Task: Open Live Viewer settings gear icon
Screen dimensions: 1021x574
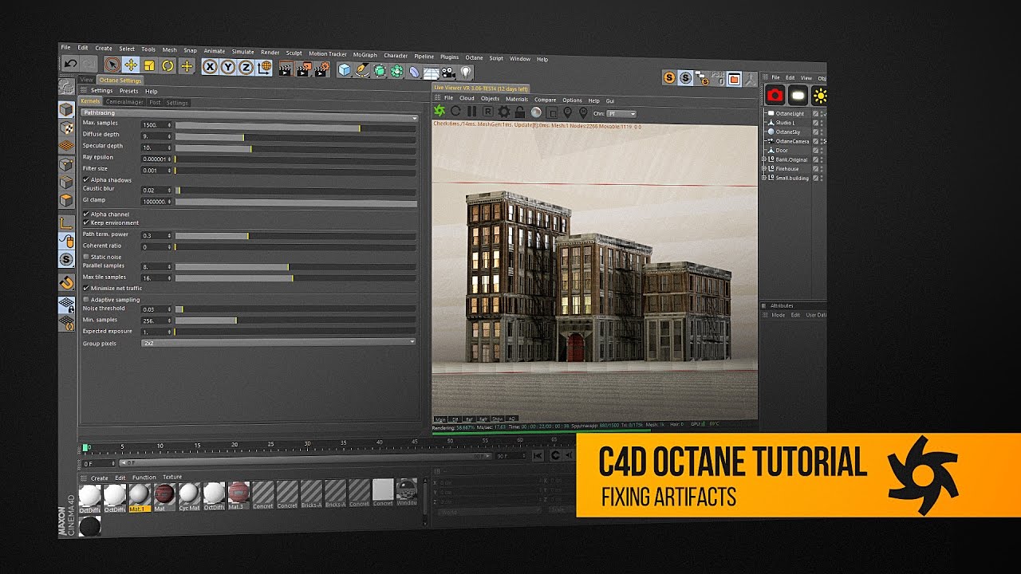Action: click(x=504, y=112)
